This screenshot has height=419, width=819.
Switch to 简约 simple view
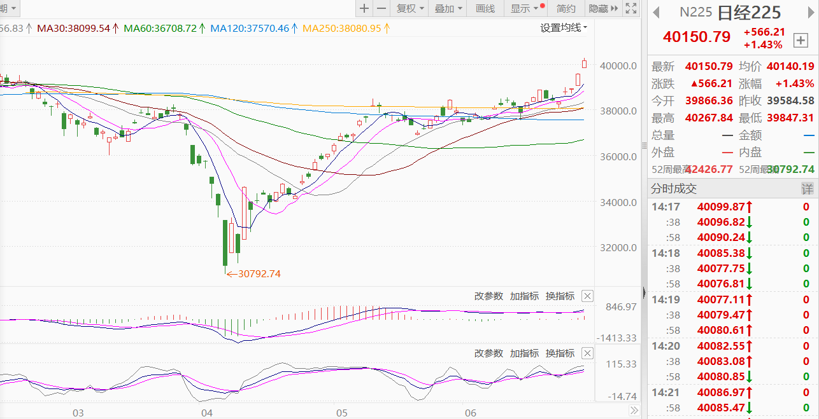click(566, 8)
